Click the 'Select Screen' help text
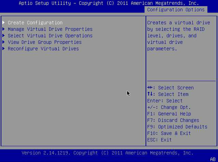Viewport: 218px width, 162px height. [176, 88]
